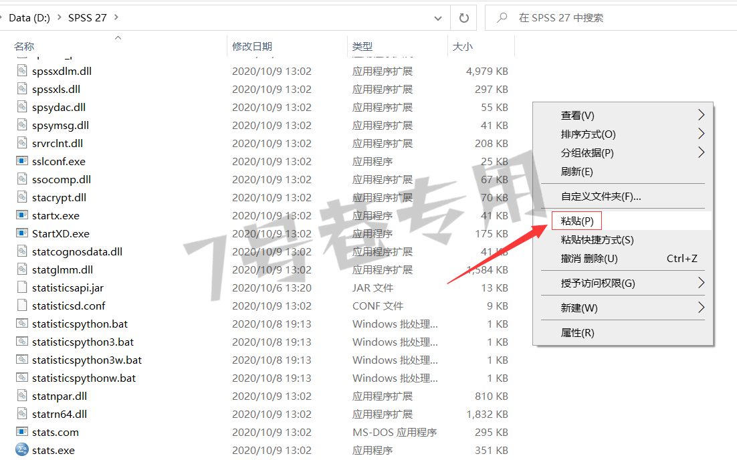Click the ssocomp.dll file icon

(x=22, y=179)
